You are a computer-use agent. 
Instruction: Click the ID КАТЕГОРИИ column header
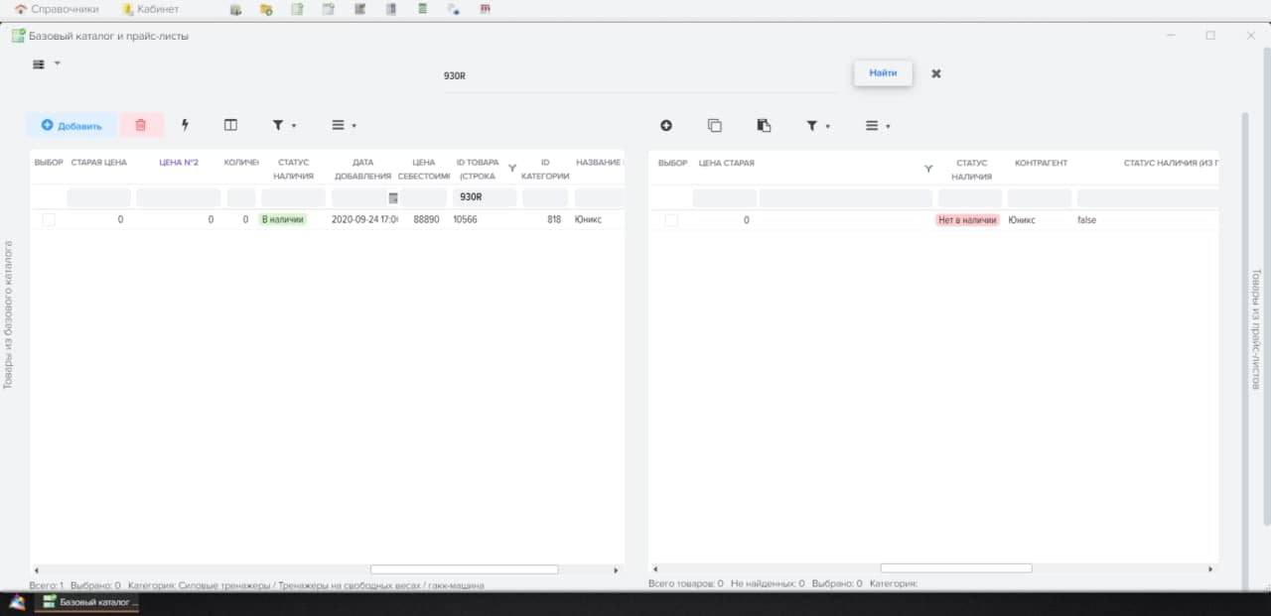pos(545,169)
